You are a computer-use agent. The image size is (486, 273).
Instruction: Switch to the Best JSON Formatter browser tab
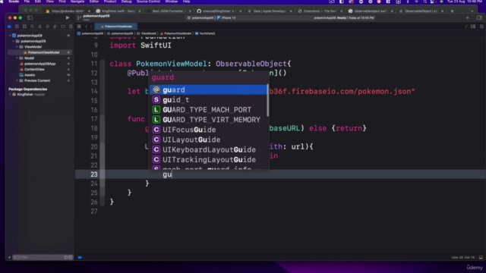169,11
